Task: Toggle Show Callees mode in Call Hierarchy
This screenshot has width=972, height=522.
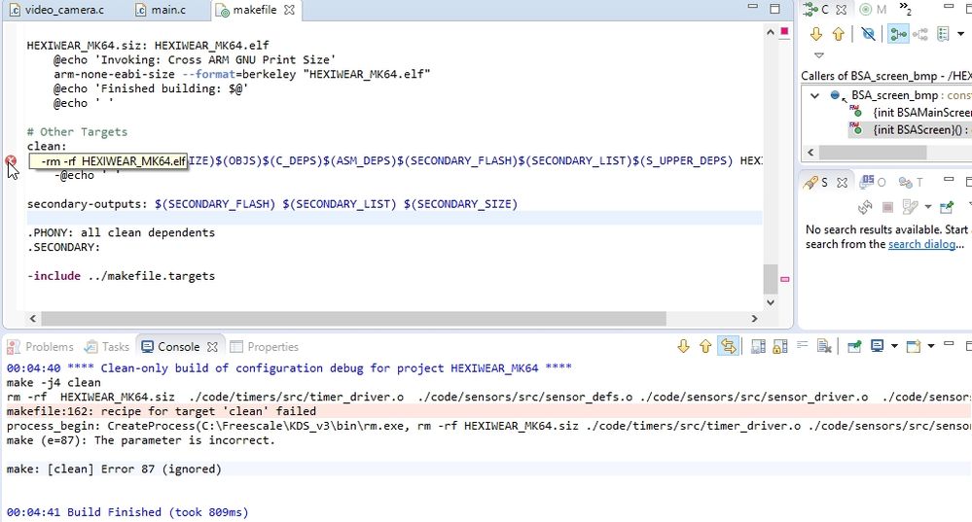Action: [x=920, y=34]
